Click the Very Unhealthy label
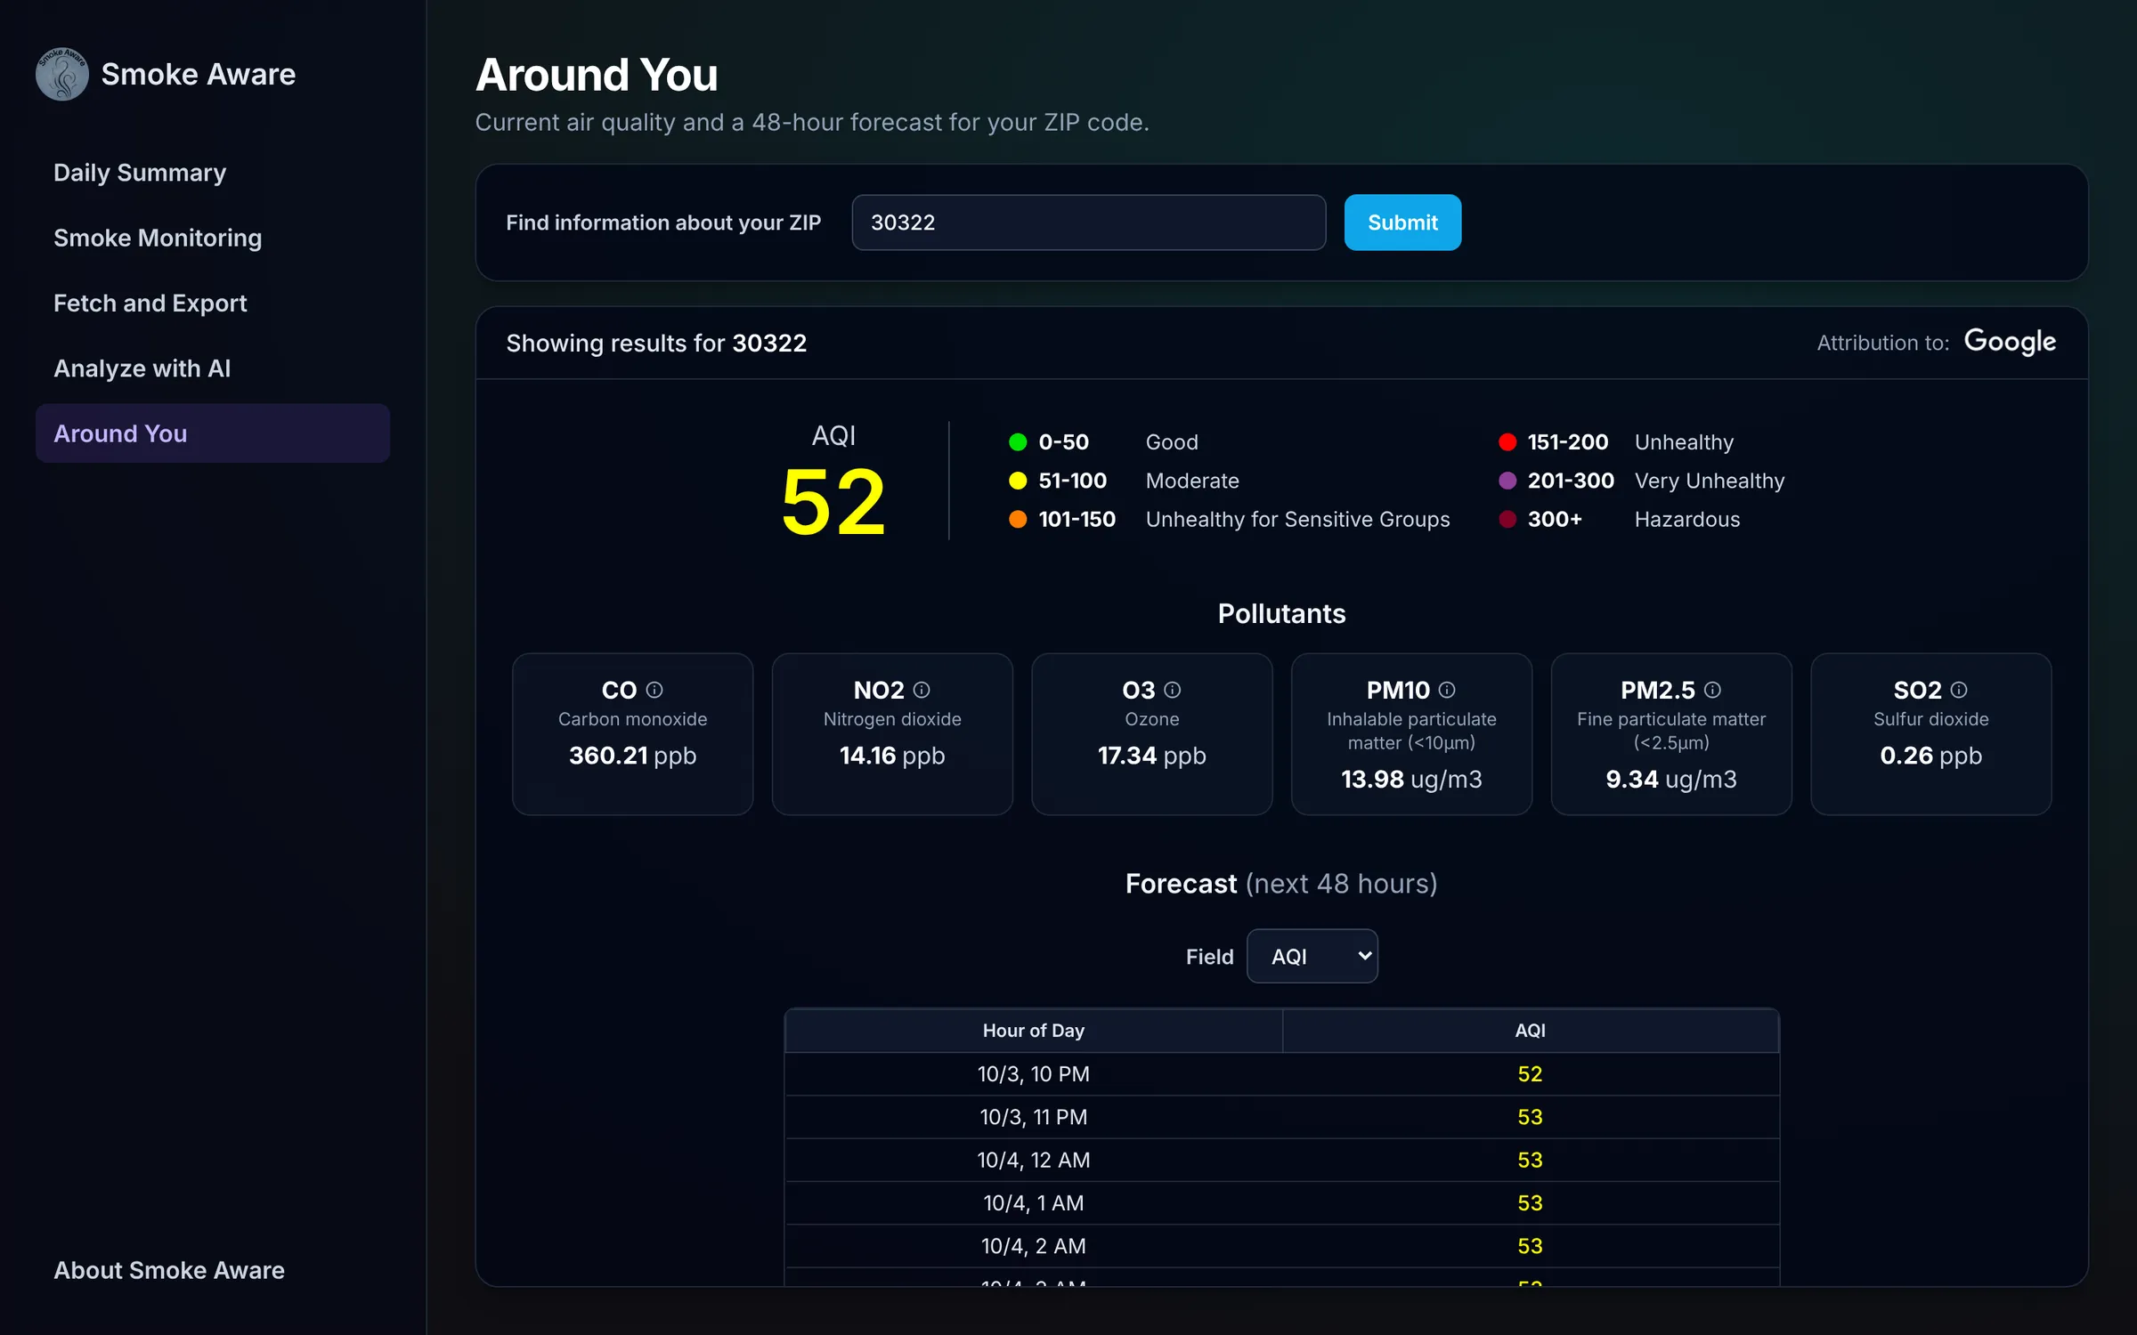This screenshot has width=2137, height=1335. pos(1710,481)
